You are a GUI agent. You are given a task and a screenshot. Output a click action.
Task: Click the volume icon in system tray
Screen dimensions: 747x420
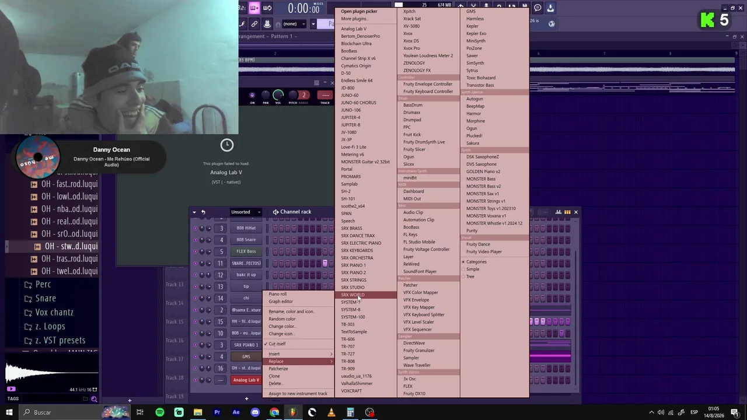661,412
